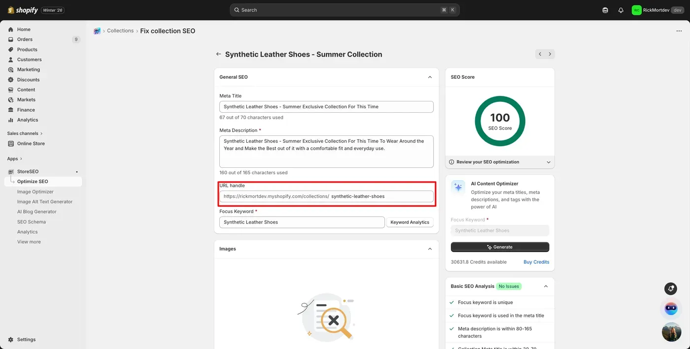690x349 pixels.
Task: Click the Meta Description textarea
Action: (326, 152)
